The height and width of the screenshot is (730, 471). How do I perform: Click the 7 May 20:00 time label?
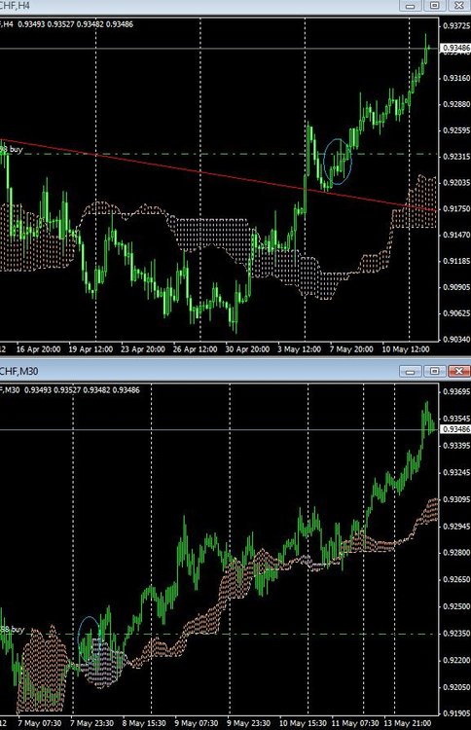click(x=351, y=349)
